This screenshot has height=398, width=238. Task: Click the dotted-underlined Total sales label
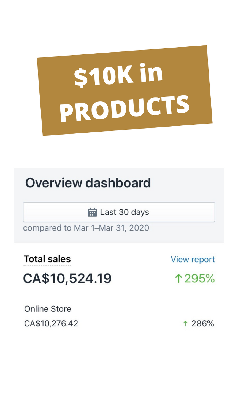pyautogui.click(x=47, y=259)
